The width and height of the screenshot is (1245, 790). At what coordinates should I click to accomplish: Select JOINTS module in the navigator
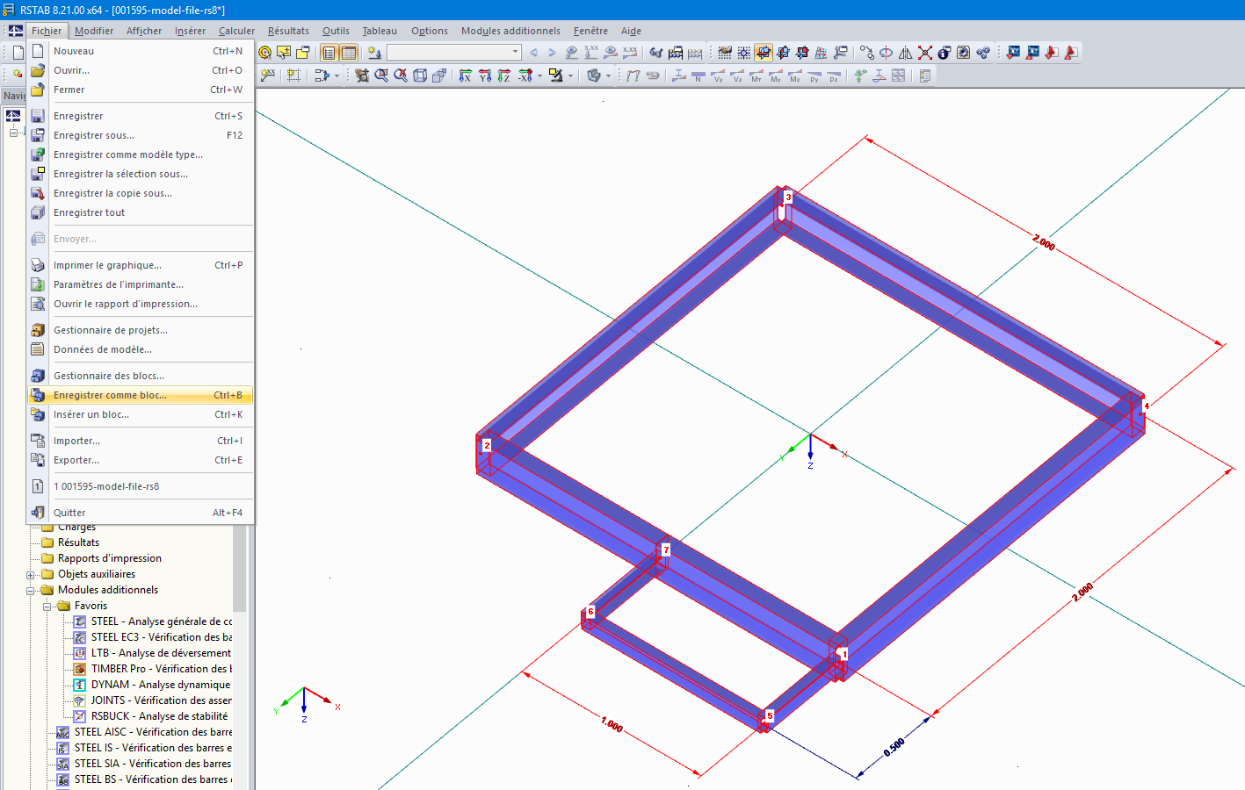click(153, 700)
